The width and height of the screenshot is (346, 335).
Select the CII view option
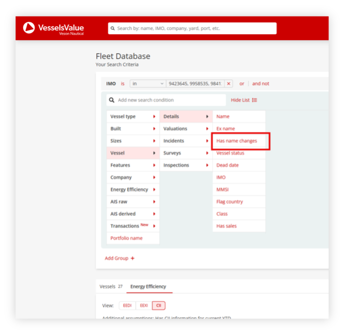click(158, 306)
